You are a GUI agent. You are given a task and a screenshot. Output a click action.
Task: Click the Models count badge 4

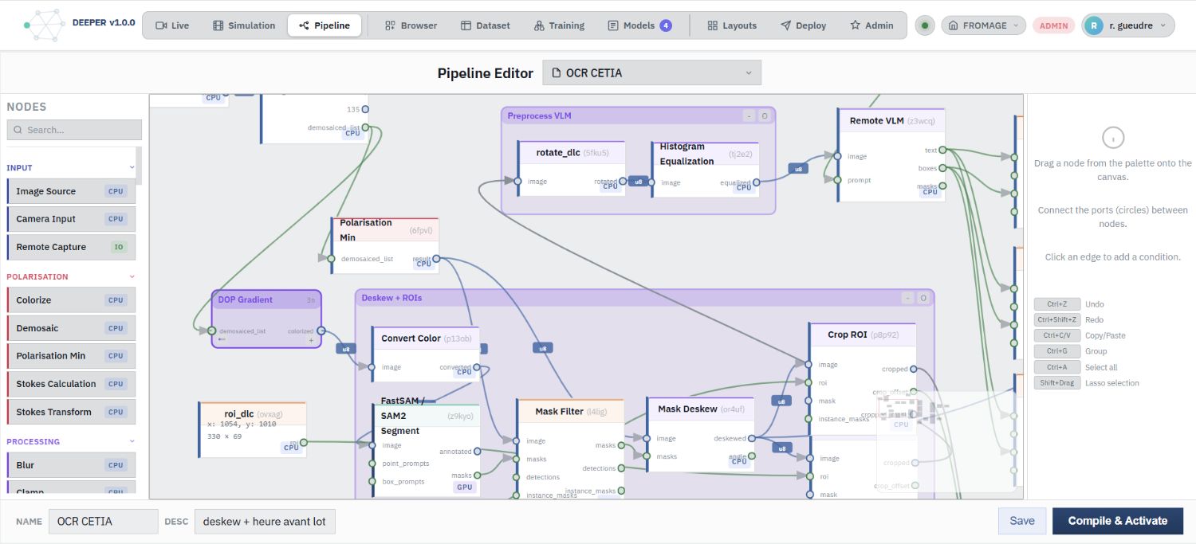(x=665, y=25)
